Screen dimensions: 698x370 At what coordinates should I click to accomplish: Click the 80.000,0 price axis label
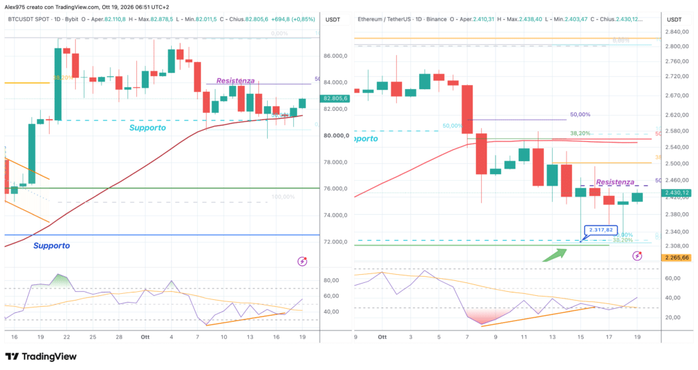click(x=335, y=135)
